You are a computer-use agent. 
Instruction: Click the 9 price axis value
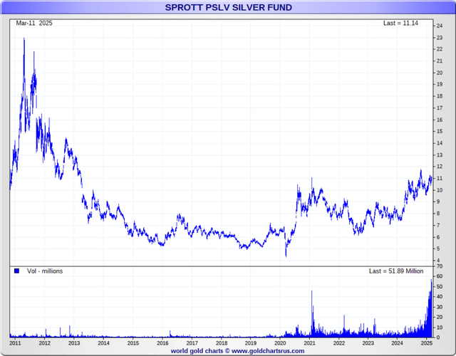tap(438, 201)
